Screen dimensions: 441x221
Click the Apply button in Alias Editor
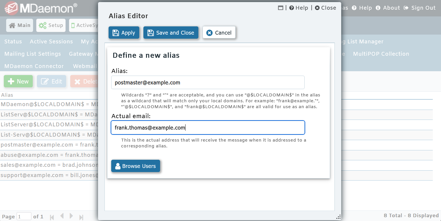tap(124, 33)
